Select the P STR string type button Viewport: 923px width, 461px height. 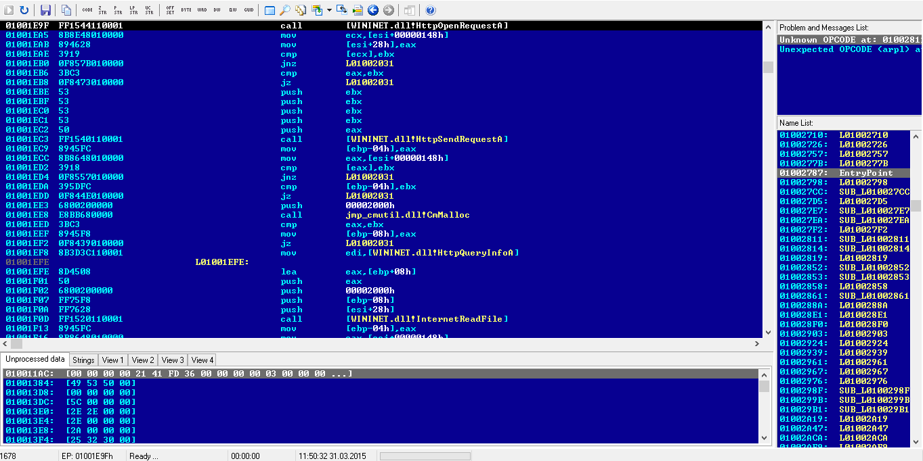118,10
